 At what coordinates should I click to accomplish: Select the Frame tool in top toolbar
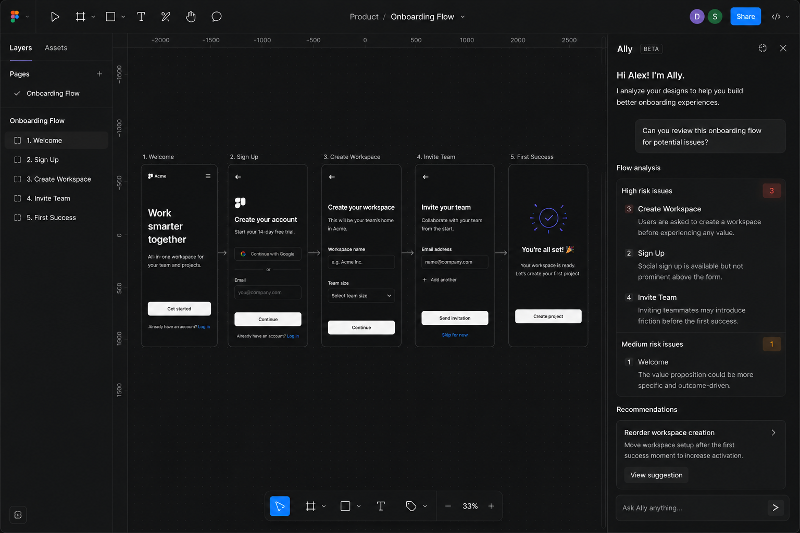(80, 17)
